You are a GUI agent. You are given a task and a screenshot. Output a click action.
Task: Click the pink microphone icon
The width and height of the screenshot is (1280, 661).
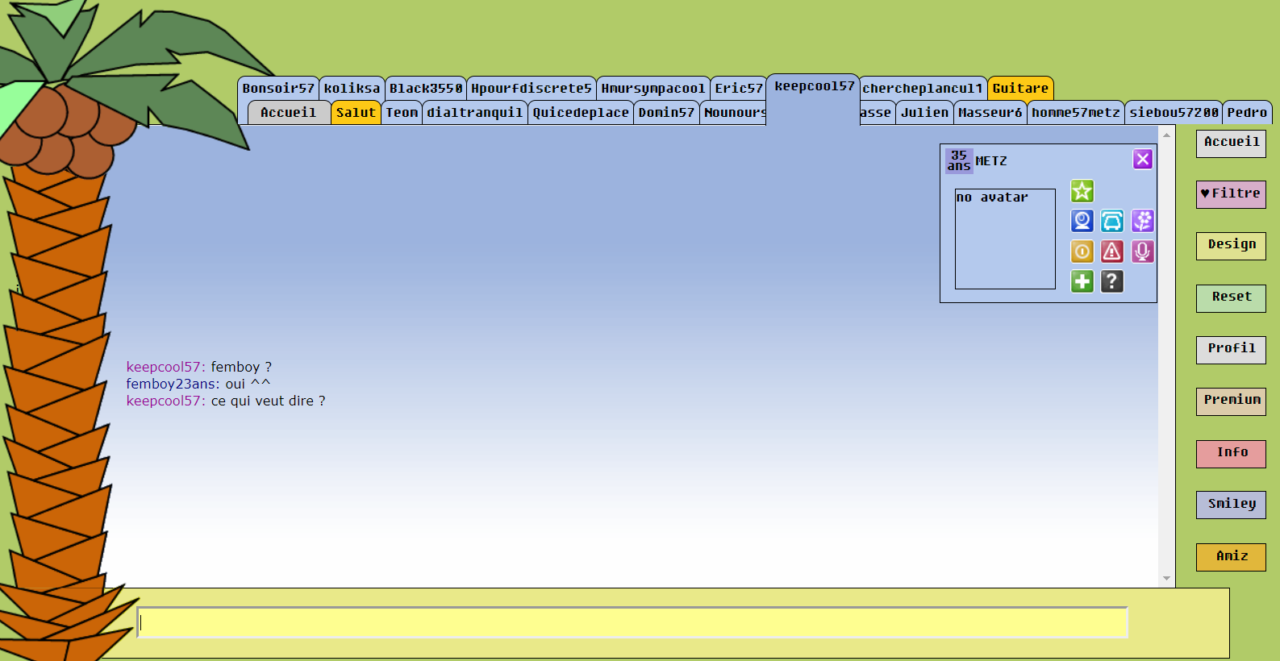[x=1142, y=252]
